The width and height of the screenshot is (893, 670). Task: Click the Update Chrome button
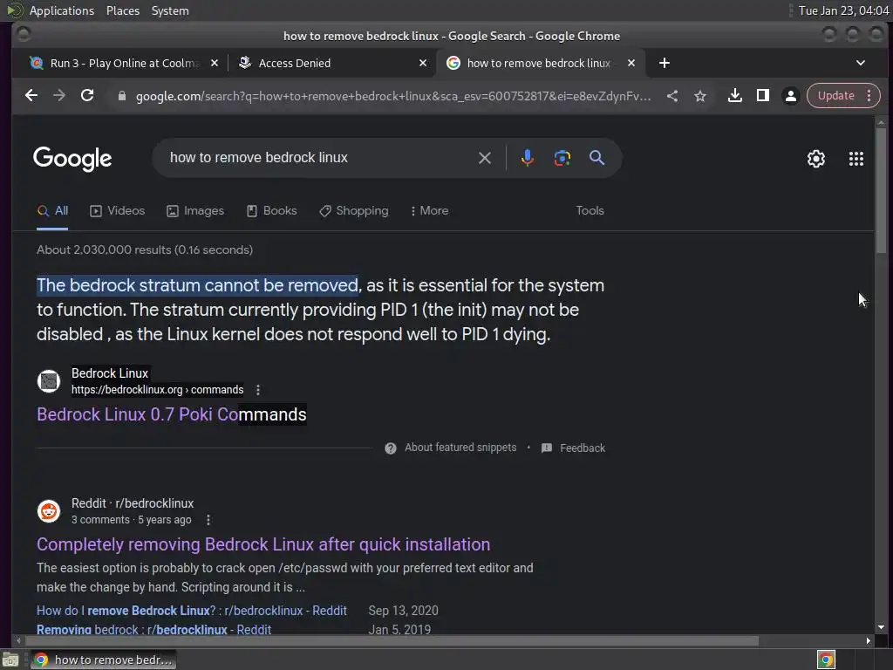[835, 96]
